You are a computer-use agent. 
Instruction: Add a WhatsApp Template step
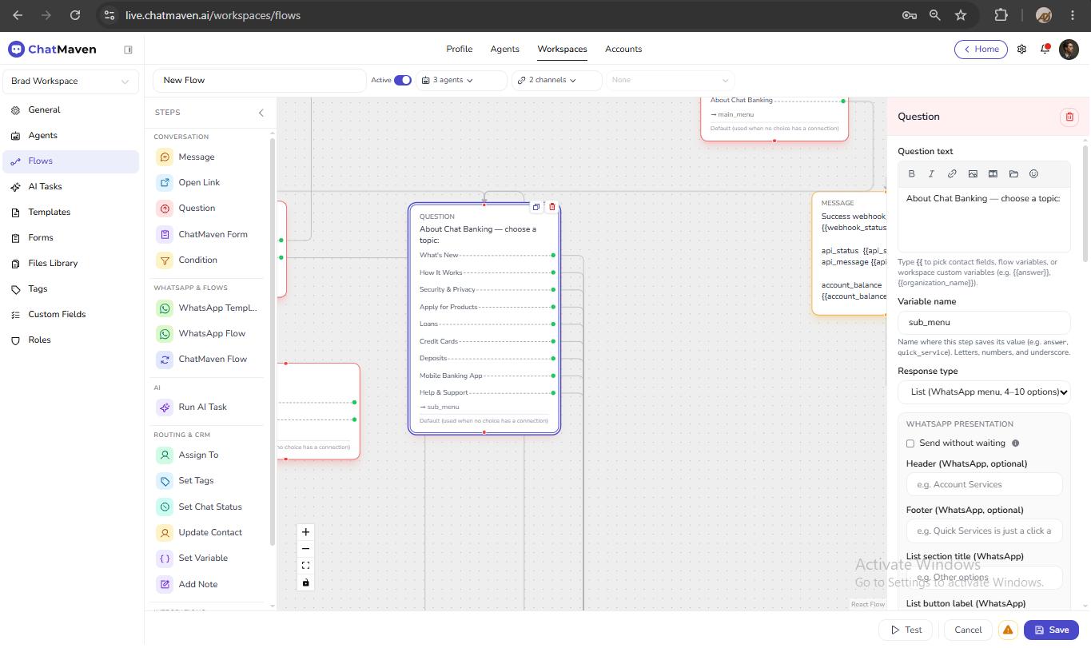[x=209, y=308]
